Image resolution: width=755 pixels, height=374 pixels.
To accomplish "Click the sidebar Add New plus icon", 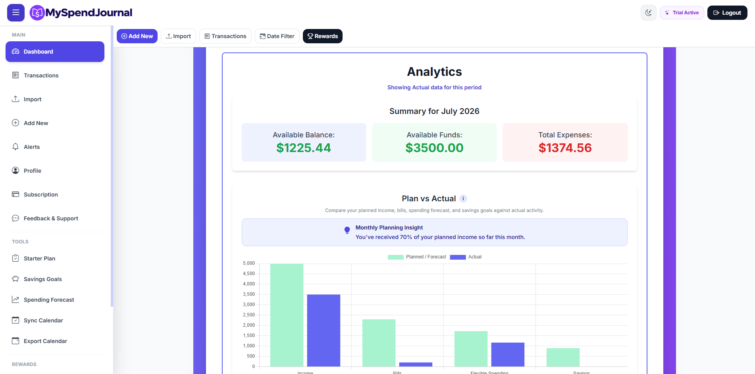I will (x=15, y=123).
